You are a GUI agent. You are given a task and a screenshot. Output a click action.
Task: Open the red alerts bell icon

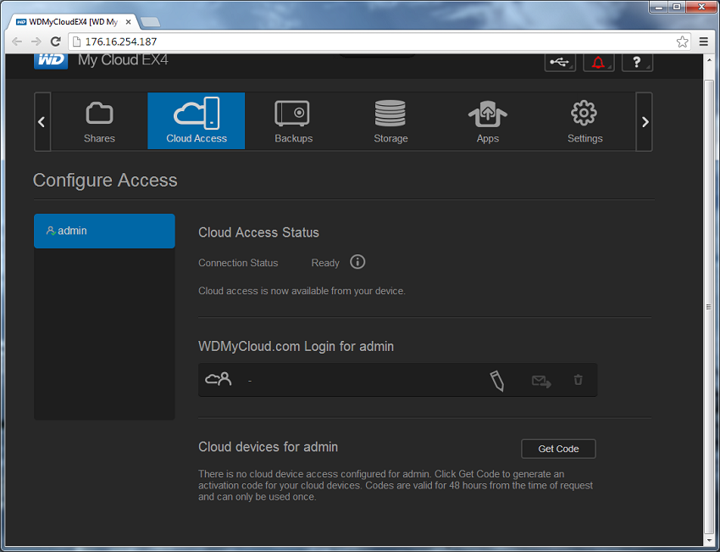tap(598, 62)
